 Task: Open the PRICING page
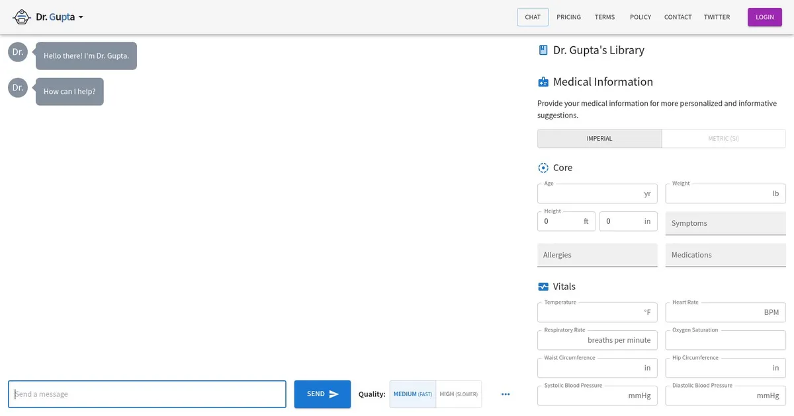[568, 17]
